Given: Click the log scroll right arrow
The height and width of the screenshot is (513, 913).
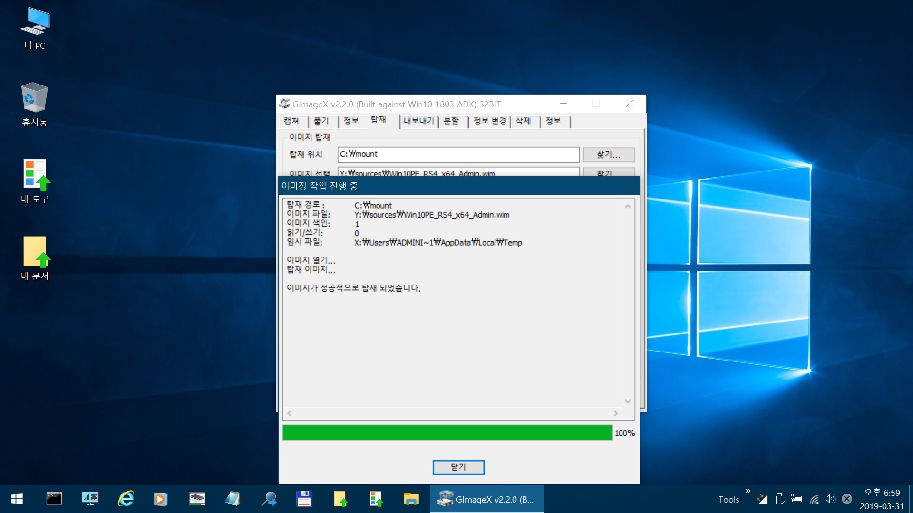Looking at the screenshot, I should (x=616, y=413).
